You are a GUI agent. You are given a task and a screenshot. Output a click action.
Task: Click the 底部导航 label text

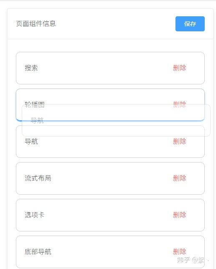pyautogui.click(x=38, y=252)
